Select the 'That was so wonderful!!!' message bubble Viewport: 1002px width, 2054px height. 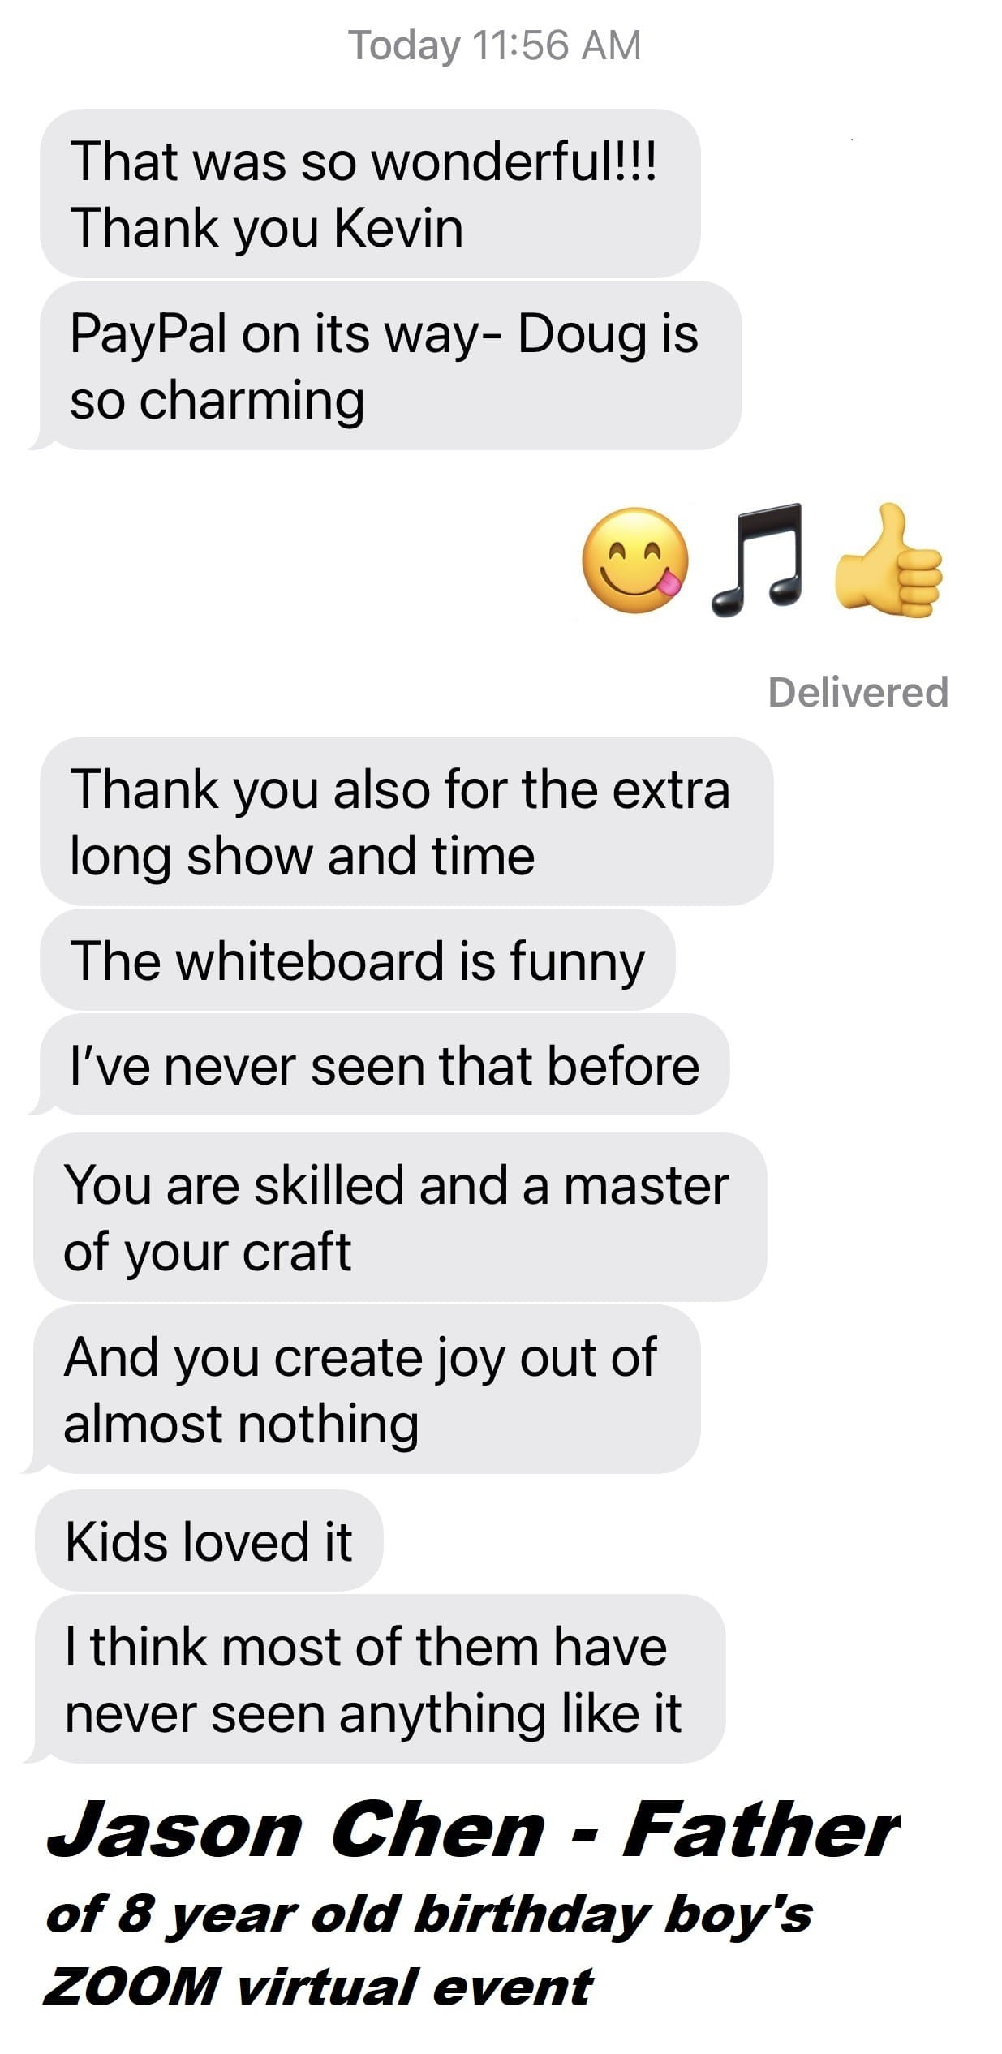point(370,193)
